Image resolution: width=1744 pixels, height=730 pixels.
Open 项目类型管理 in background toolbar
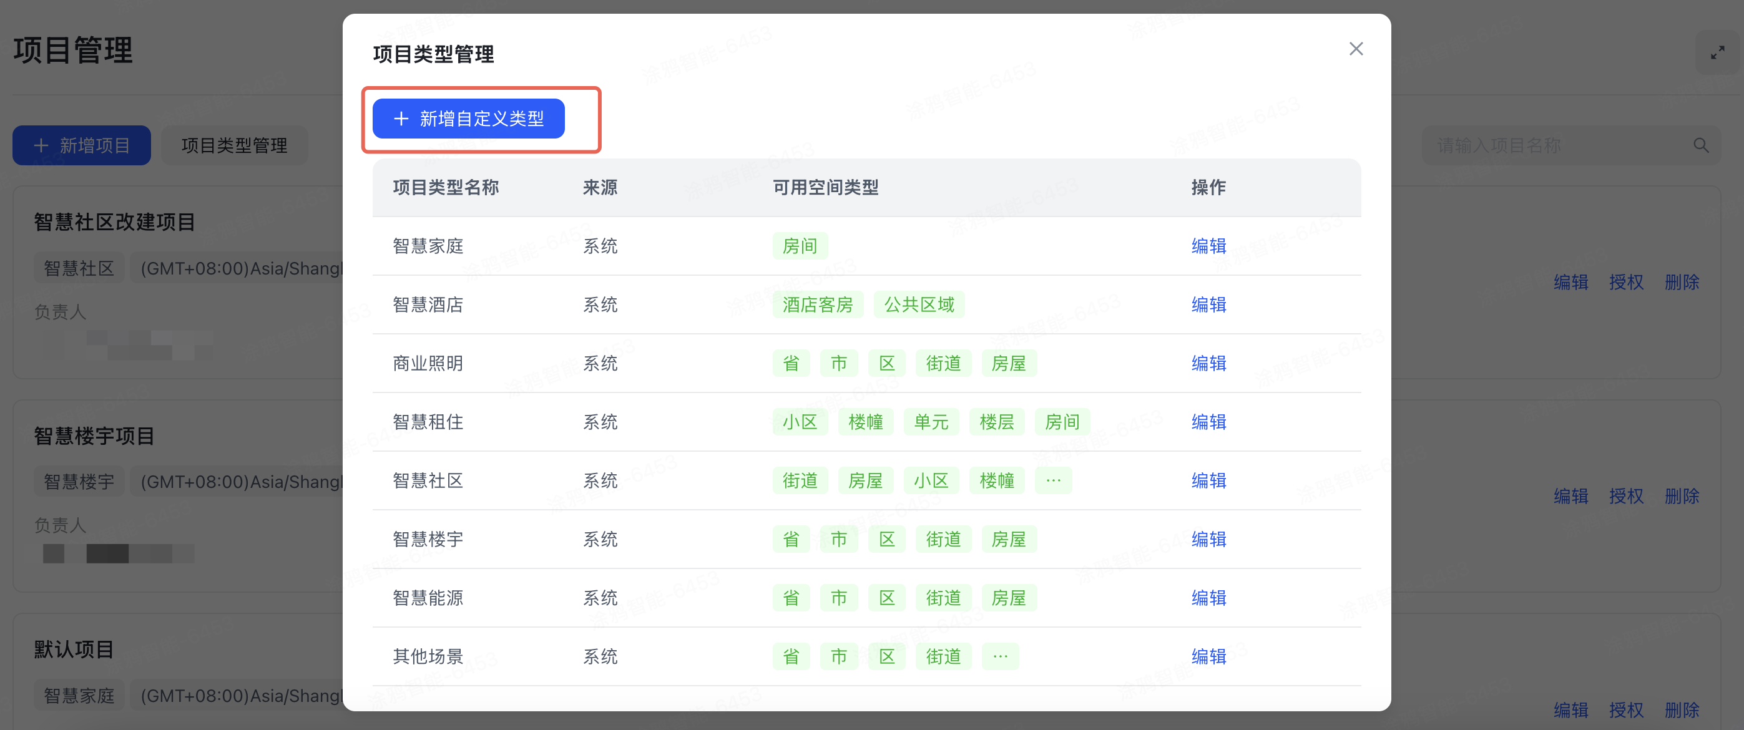(234, 145)
